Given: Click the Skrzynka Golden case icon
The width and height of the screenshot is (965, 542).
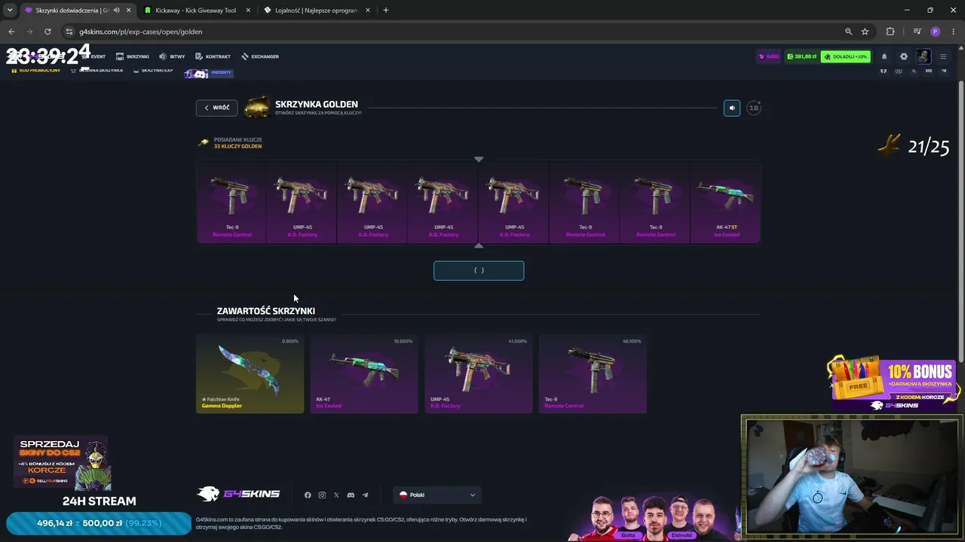Looking at the screenshot, I should (257, 107).
